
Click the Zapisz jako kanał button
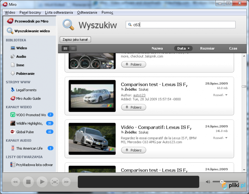(x=75, y=39)
